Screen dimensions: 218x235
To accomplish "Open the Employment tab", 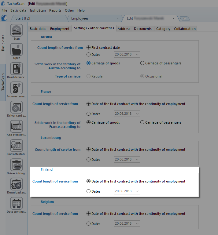I will pos(60,29).
